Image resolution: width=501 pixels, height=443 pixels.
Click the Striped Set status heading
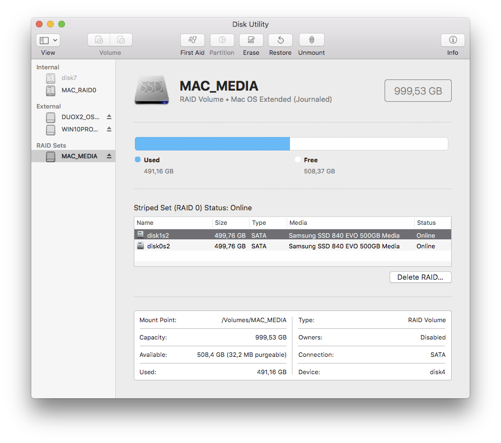193,208
